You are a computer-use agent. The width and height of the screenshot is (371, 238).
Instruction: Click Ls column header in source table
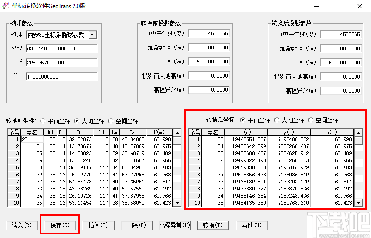point(133,132)
